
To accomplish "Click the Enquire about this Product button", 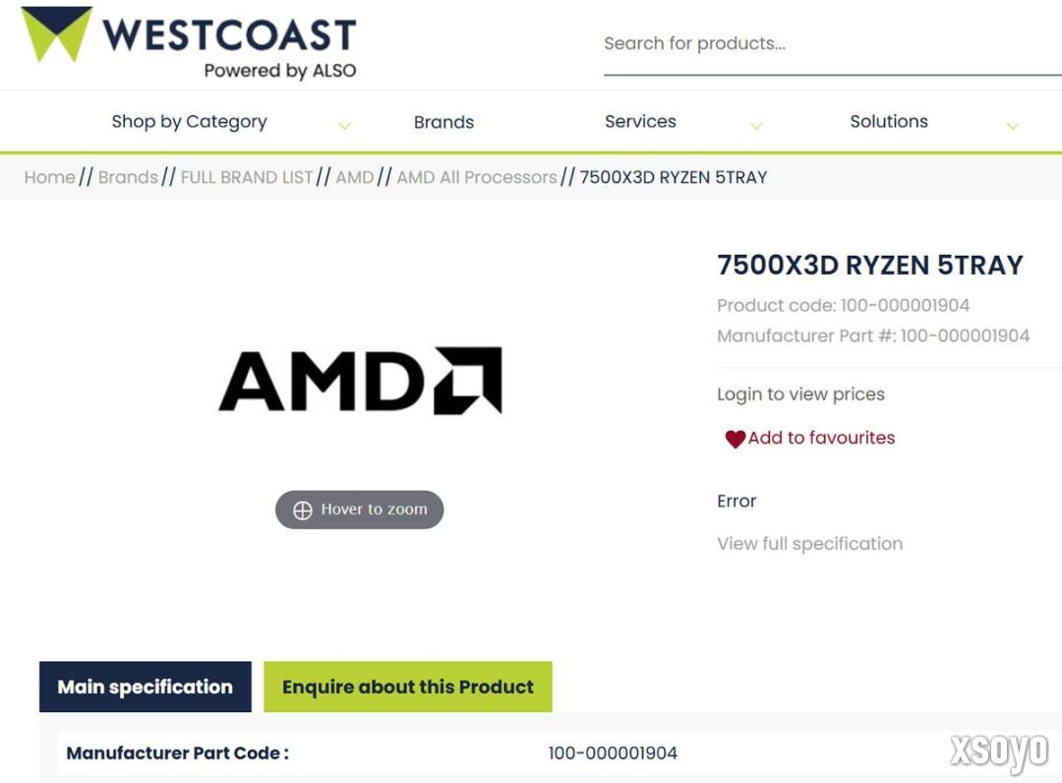I will (408, 687).
